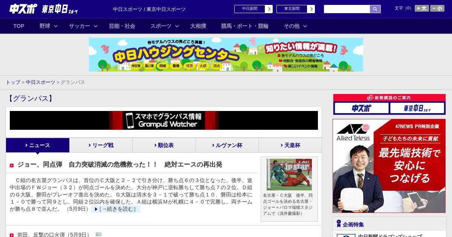
Task: Switch to the リーグ戦 tab
Action: coord(101,145)
